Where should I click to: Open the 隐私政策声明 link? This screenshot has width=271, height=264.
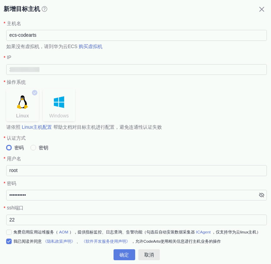point(59,241)
